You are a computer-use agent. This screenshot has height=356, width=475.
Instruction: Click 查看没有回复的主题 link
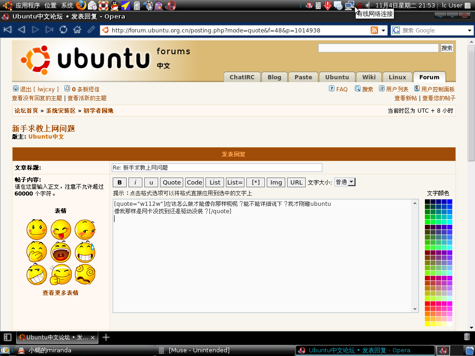(x=37, y=98)
